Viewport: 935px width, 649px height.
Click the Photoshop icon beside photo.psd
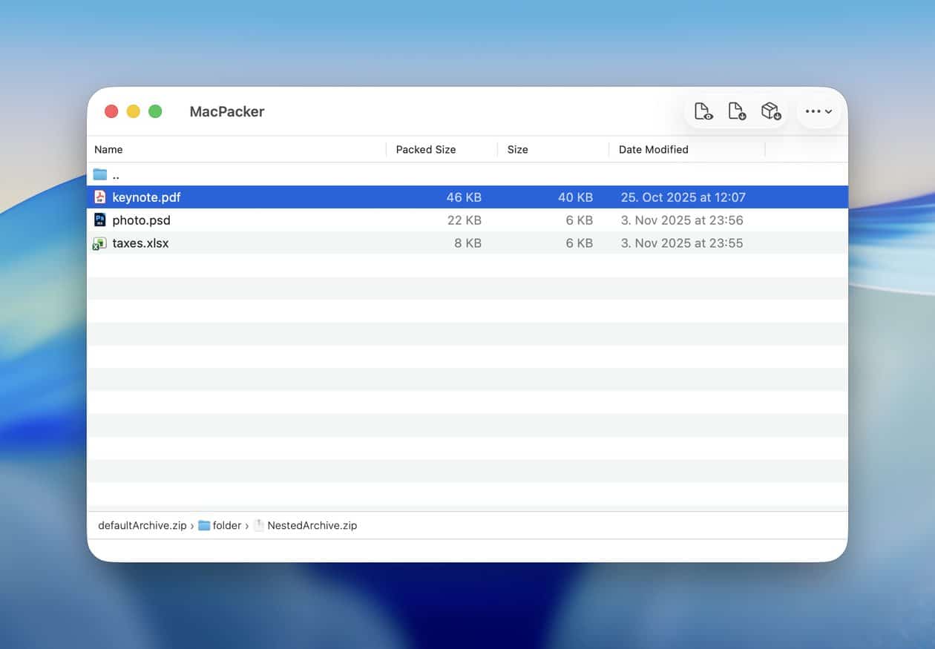pyautogui.click(x=100, y=220)
